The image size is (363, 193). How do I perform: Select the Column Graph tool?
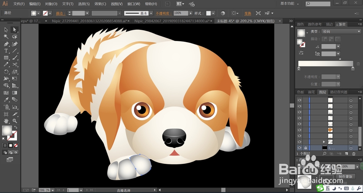(x=15, y=107)
